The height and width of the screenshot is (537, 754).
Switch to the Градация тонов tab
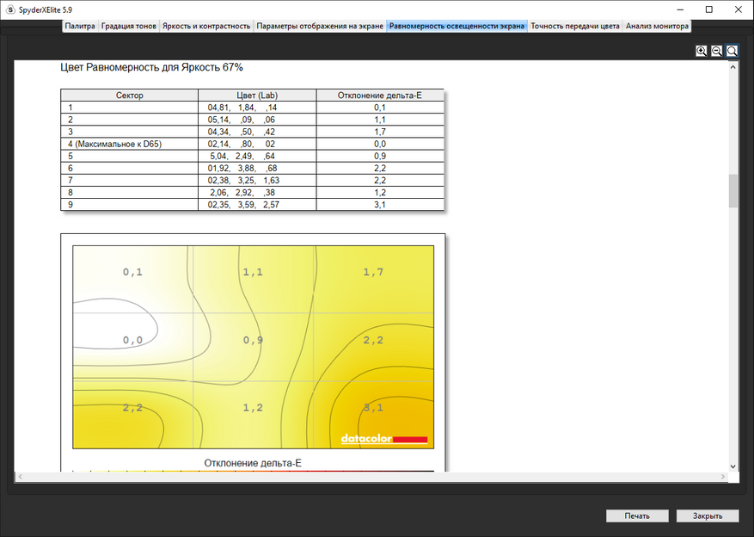tap(129, 26)
